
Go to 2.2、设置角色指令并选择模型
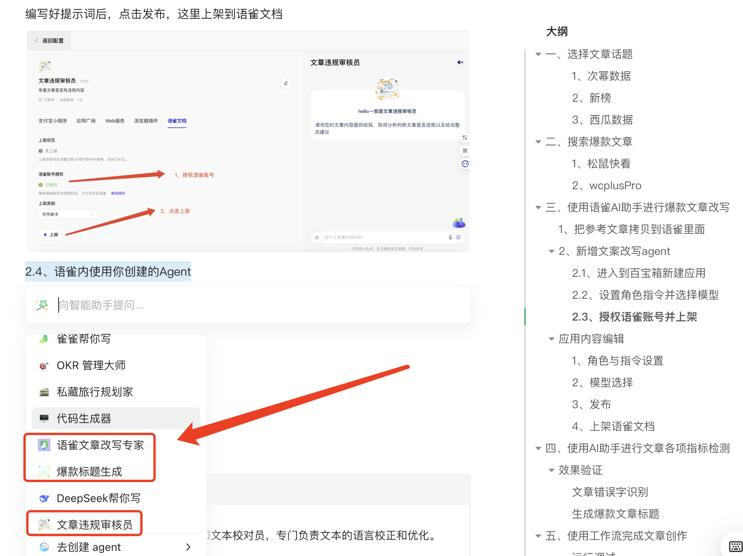click(645, 295)
